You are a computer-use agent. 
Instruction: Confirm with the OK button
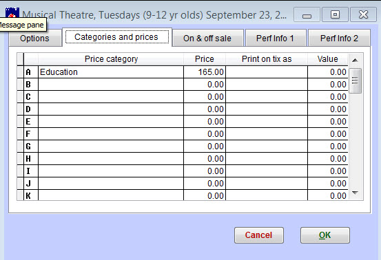pos(325,235)
